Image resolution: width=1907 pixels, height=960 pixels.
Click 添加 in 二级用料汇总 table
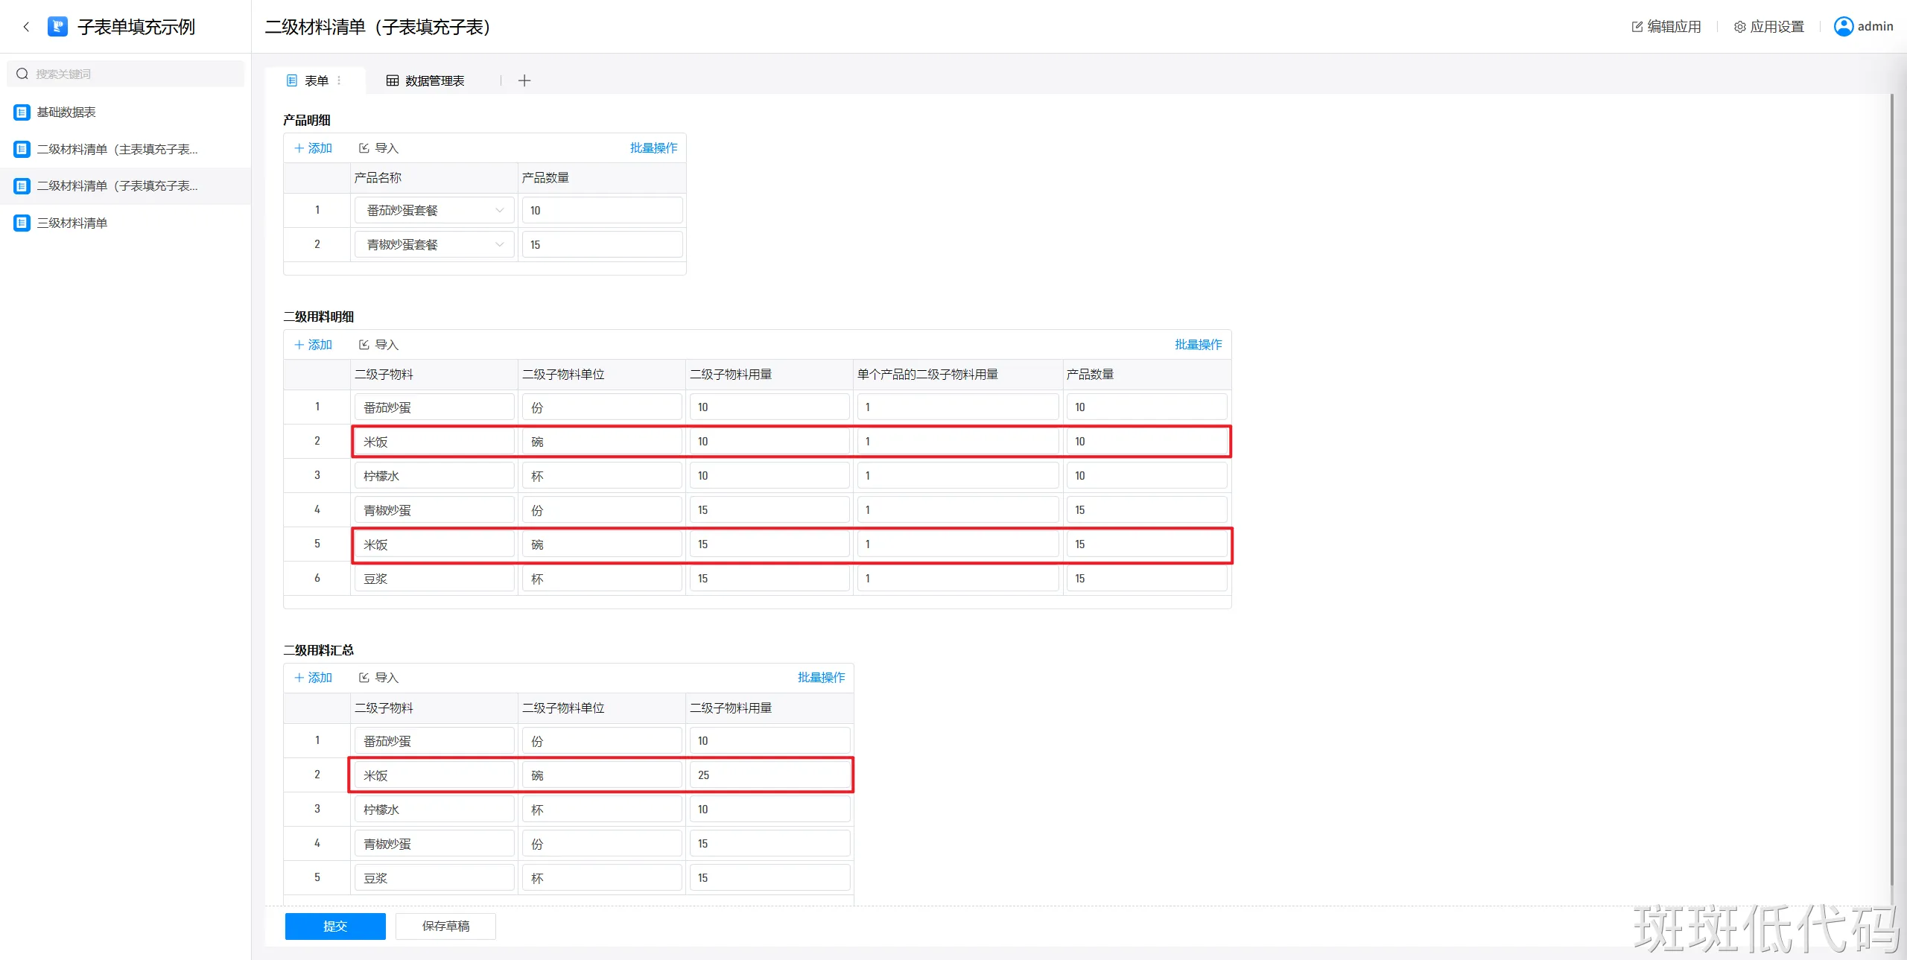(314, 678)
